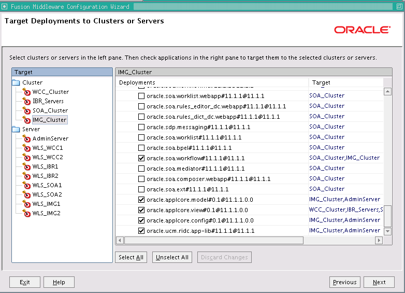Click the WCC_Cluster target icon

26,92
